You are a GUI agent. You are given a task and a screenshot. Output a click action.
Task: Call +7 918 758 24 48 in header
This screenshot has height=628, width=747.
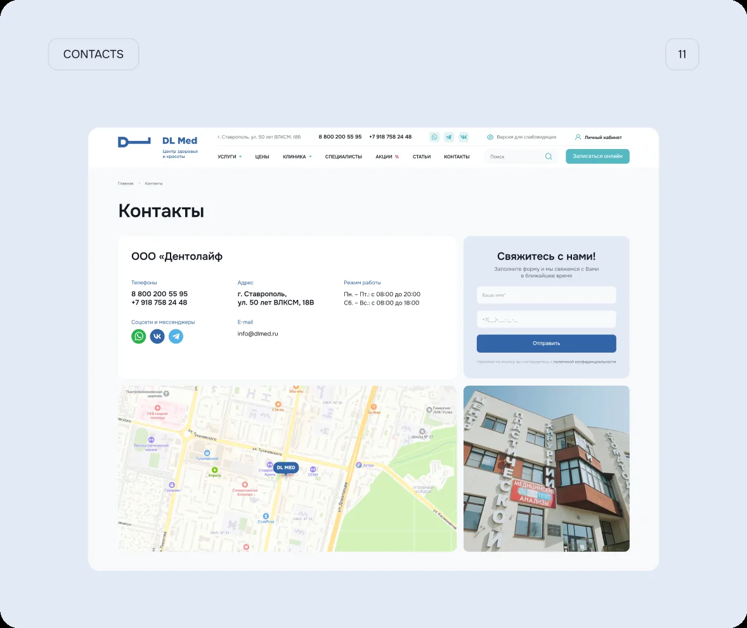[x=390, y=137]
